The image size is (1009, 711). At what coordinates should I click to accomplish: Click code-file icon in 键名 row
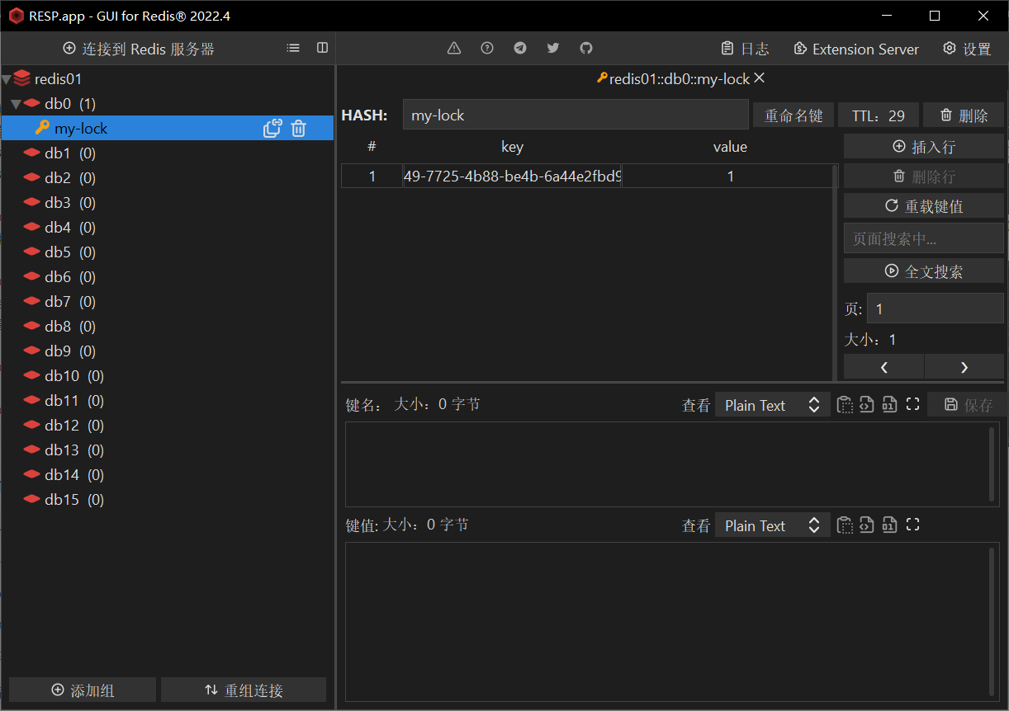point(867,405)
